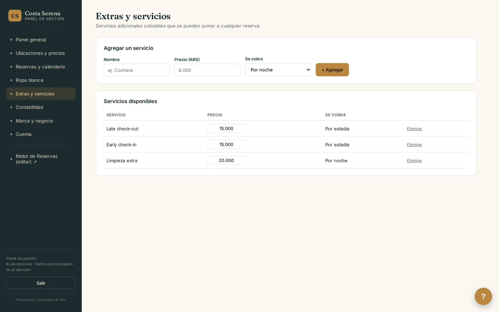Click the Late check-out service name

(122, 129)
